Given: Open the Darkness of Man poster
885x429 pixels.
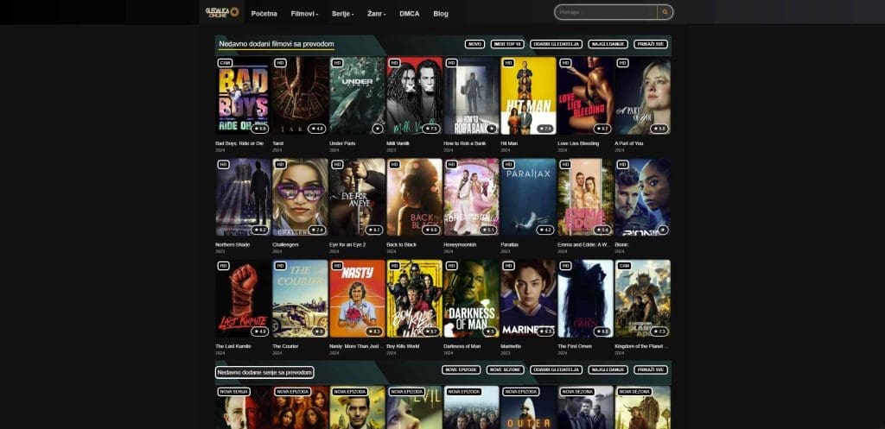Looking at the screenshot, I should [x=471, y=298].
